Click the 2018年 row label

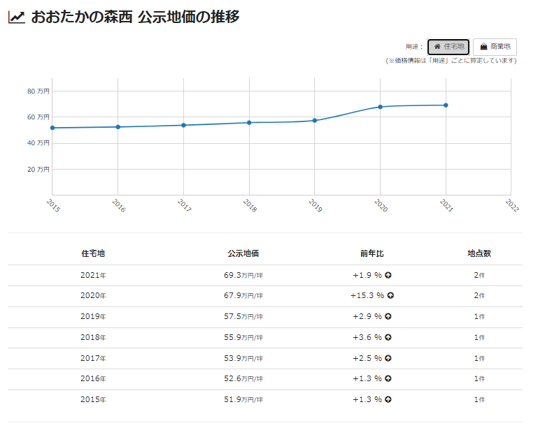[93, 337]
